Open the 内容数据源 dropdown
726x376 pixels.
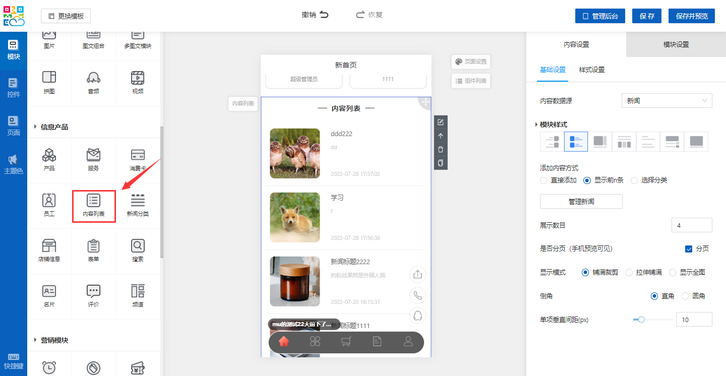[x=667, y=101]
